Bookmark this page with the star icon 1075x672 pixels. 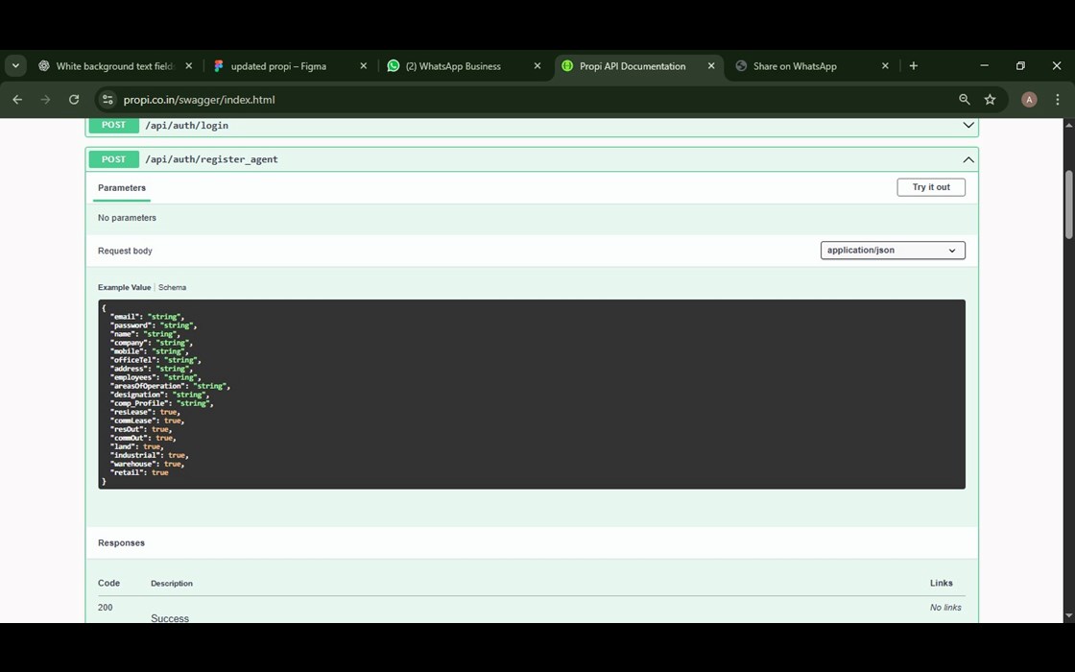tap(991, 100)
